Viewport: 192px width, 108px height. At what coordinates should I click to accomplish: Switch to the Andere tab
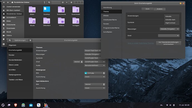pyautogui.click(x=159, y=9)
